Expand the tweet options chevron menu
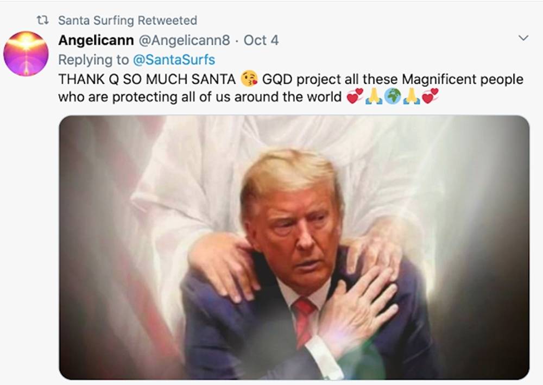The height and width of the screenshot is (385, 543). (523, 38)
